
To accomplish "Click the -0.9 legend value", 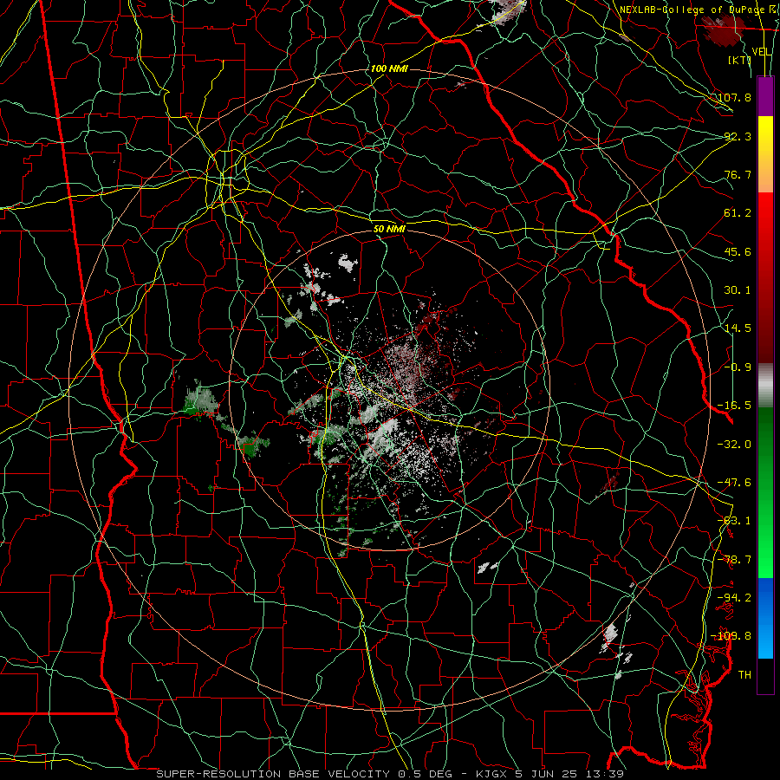I will pyautogui.click(x=738, y=367).
